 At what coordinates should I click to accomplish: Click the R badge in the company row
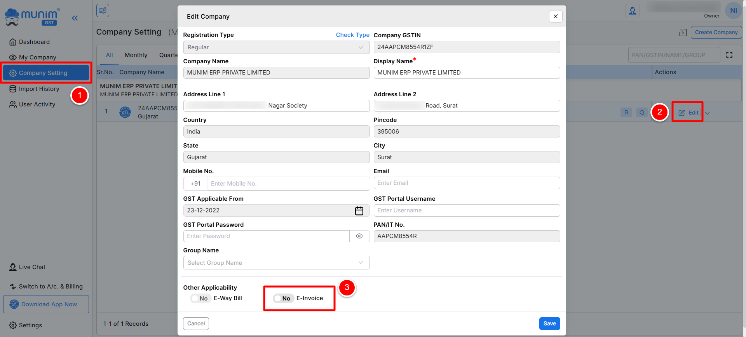coord(626,113)
